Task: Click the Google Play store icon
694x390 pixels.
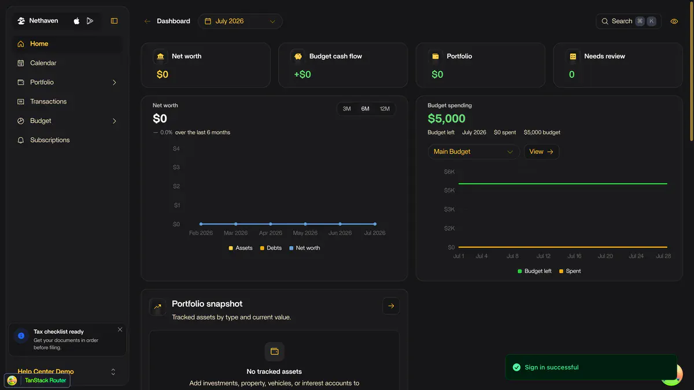Action: pyautogui.click(x=90, y=21)
